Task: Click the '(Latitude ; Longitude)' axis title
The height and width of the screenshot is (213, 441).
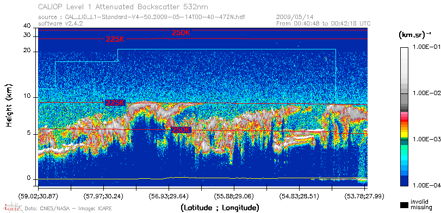Action: click(220, 208)
